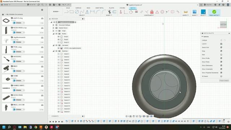Click the Select tool icon
Image resolution: width=231 pixels, height=130 pixels.
click(203, 12)
